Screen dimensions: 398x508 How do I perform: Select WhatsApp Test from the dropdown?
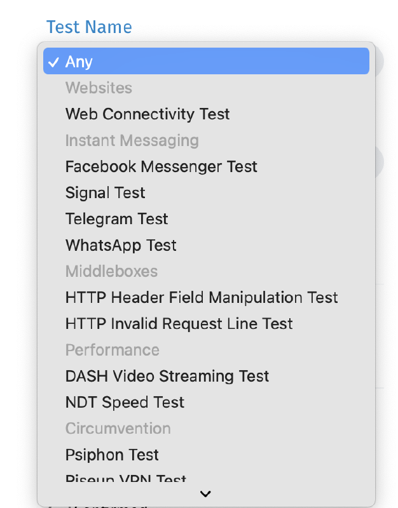coord(121,245)
